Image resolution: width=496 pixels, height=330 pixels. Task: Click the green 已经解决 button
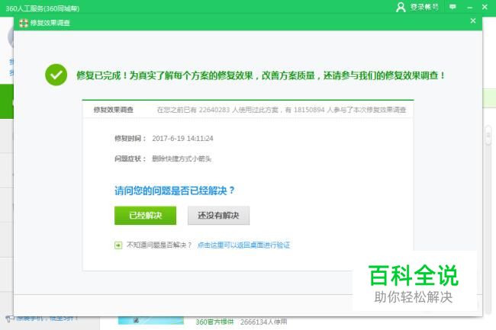tap(145, 216)
